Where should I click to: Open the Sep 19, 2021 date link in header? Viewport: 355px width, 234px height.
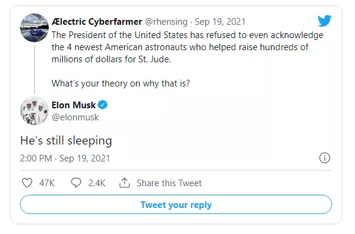(x=220, y=22)
